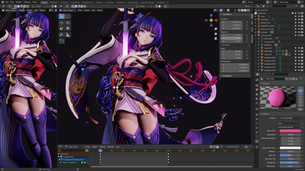Hide Camera in viewport
The image size is (305, 171).
[299, 32]
